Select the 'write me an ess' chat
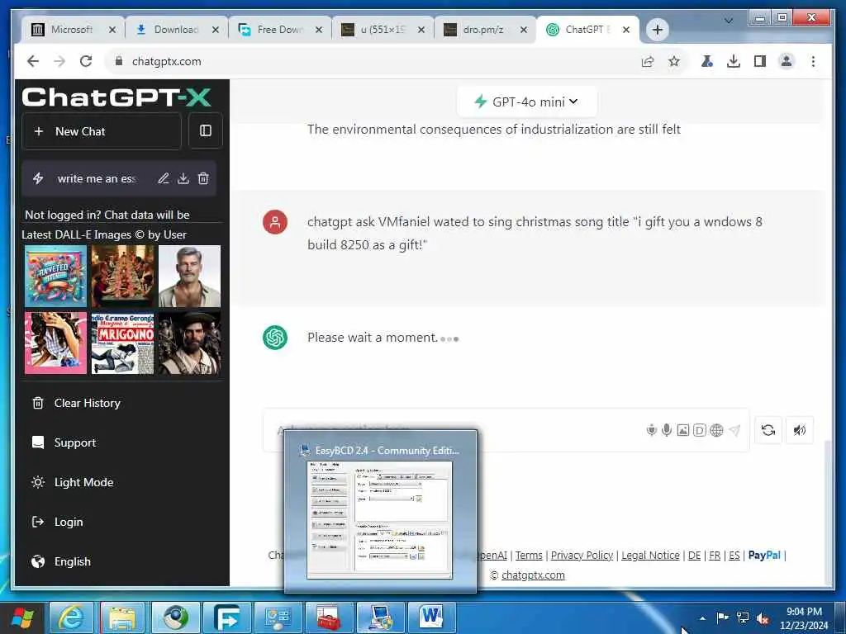Viewport: 846px width, 634px height. coord(96,178)
